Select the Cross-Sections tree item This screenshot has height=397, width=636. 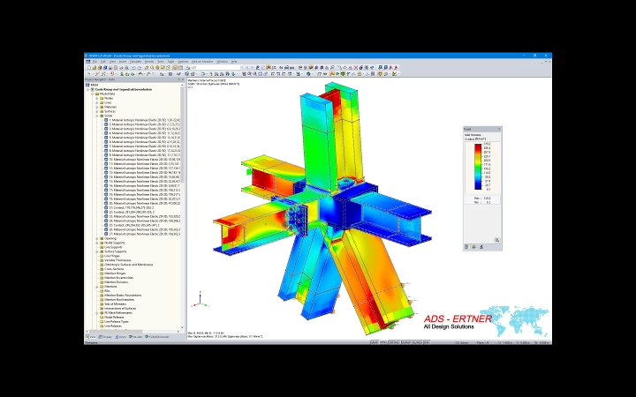tap(114, 269)
